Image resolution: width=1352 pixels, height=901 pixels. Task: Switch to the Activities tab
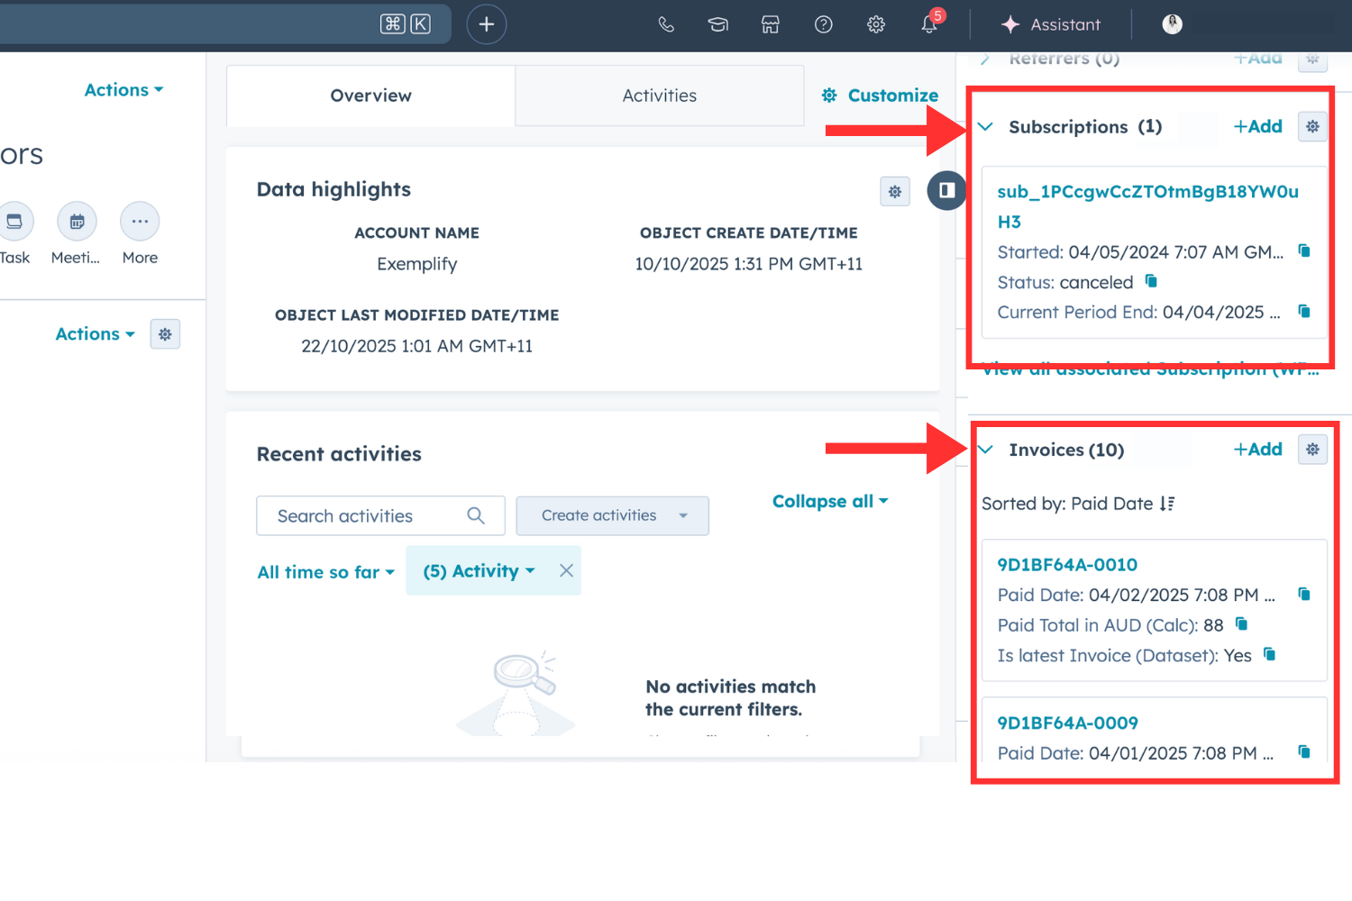[659, 96]
